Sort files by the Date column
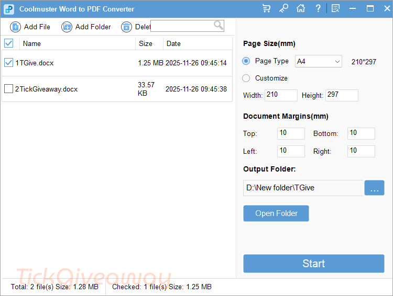 pyautogui.click(x=173, y=43)
